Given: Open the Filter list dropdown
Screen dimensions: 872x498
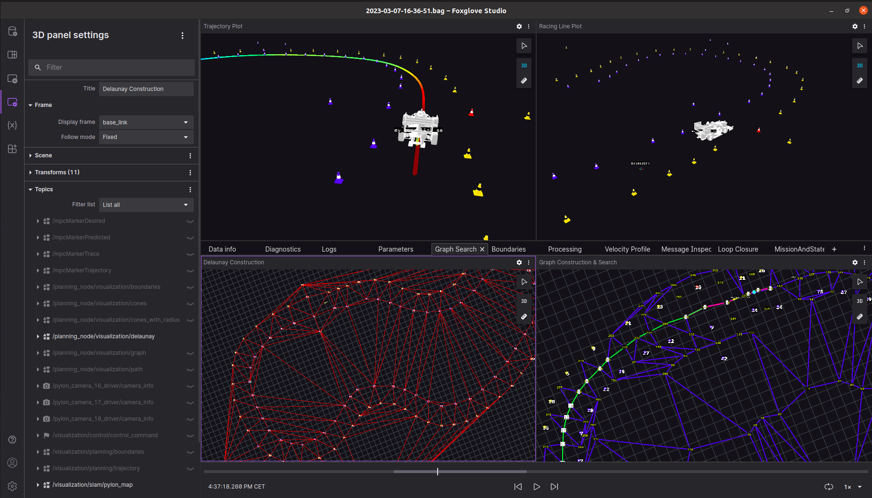Looking at the screenshot, I should click(146, 204).
